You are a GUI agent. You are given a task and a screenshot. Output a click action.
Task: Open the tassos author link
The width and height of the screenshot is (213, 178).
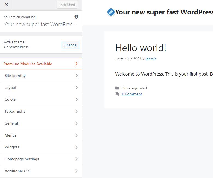[x=151, y=58]
